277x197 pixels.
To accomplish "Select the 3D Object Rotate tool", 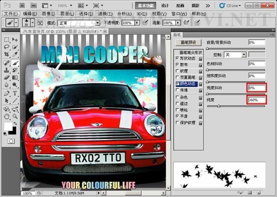I will point(7,109).
